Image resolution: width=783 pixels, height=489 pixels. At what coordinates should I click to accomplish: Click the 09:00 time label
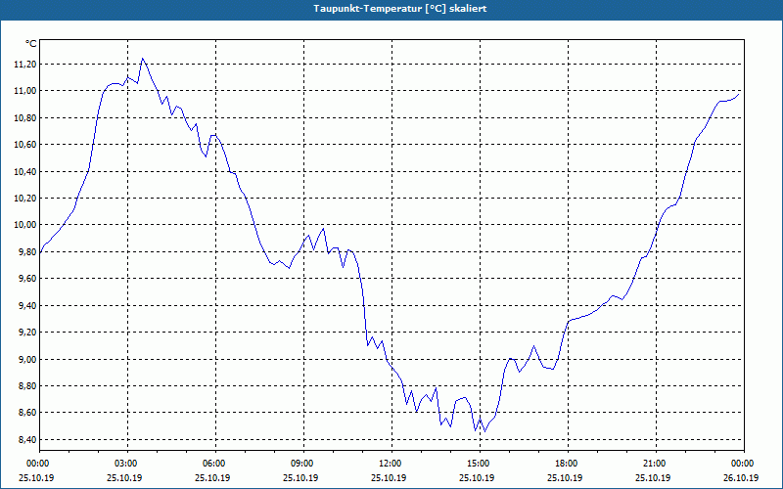tap(303, 464)
